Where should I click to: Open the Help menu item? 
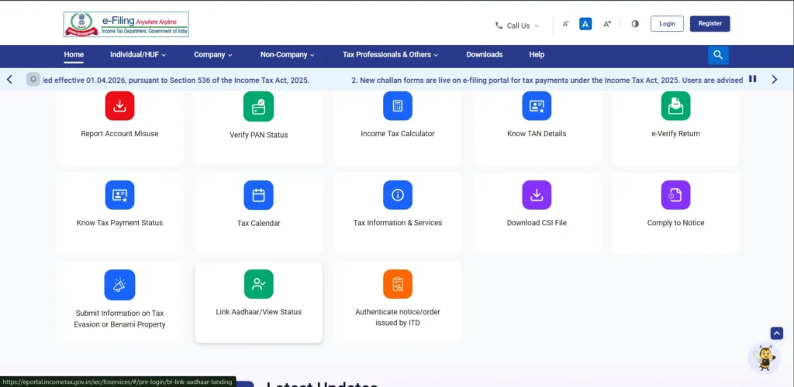[x=537, y=55]
